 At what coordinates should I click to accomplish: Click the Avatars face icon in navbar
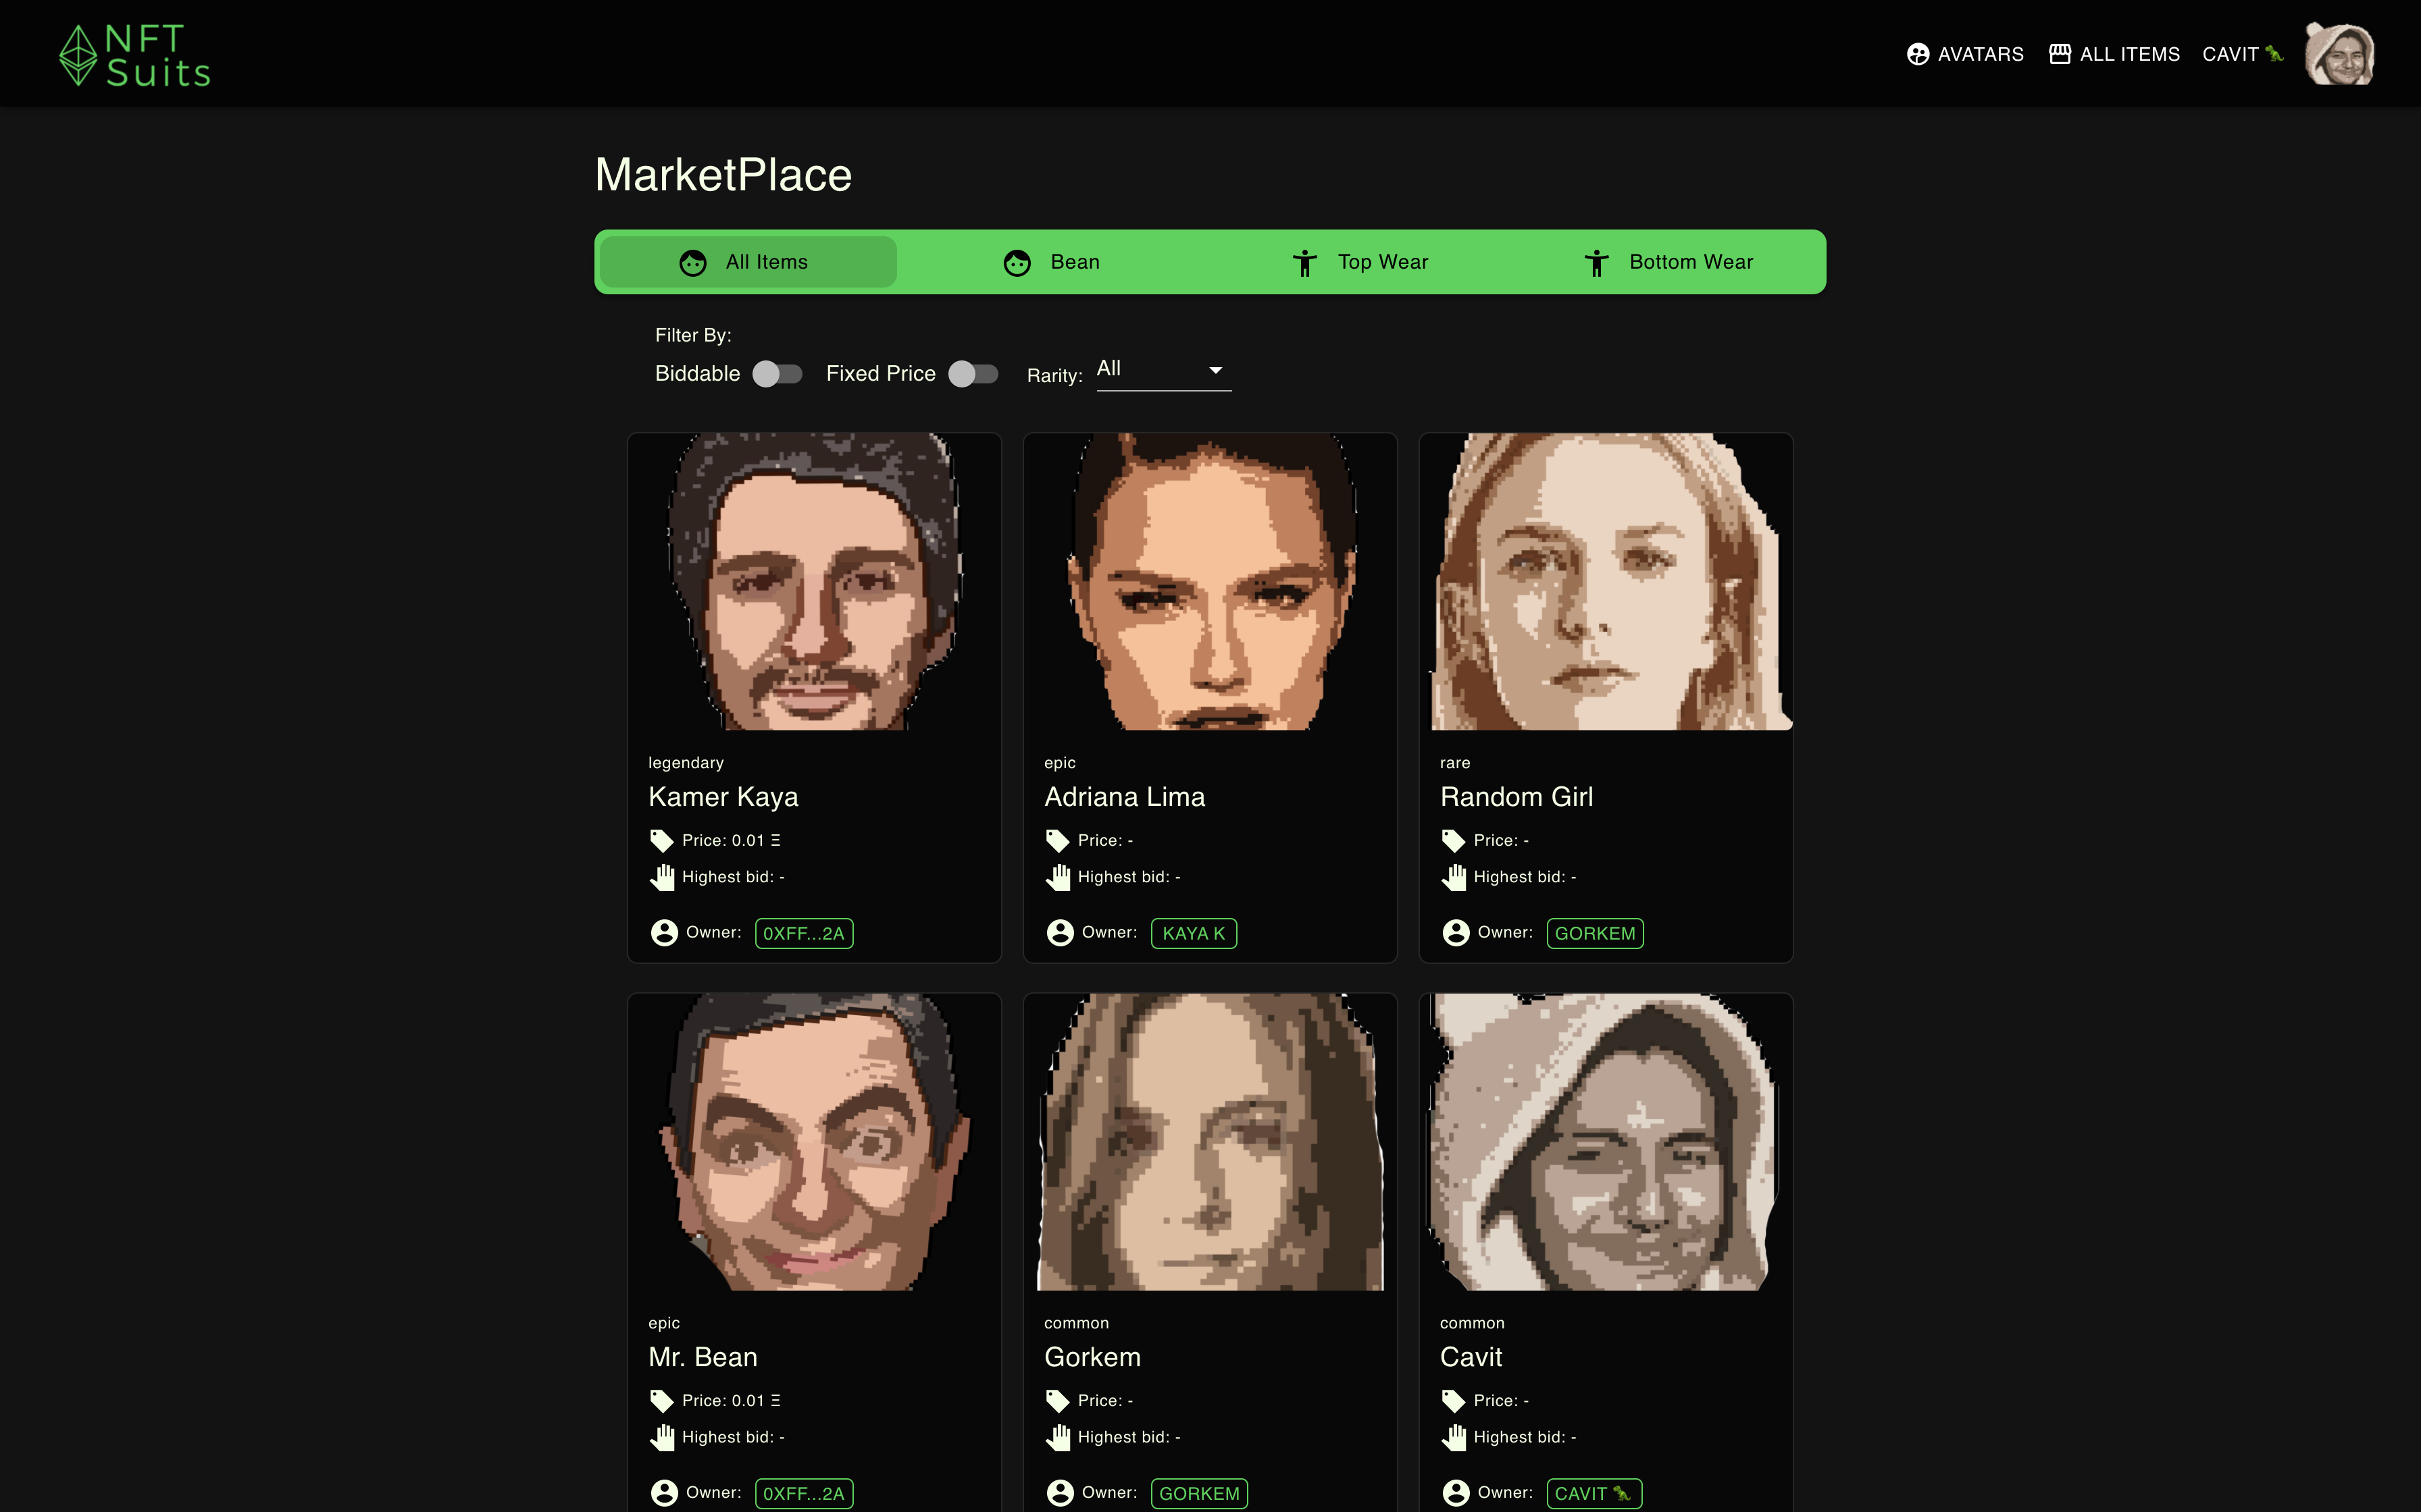(x=1917, y=54)
